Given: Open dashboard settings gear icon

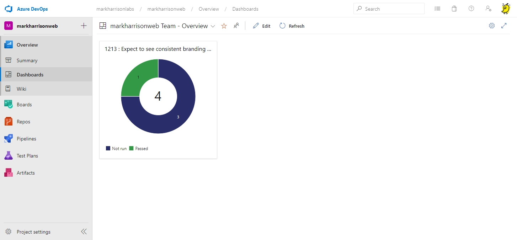Looking at the screenshot, I should coord(492,26).
